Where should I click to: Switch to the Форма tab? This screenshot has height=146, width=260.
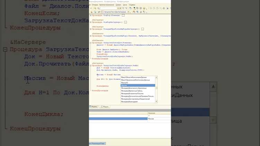coord(94,107)
